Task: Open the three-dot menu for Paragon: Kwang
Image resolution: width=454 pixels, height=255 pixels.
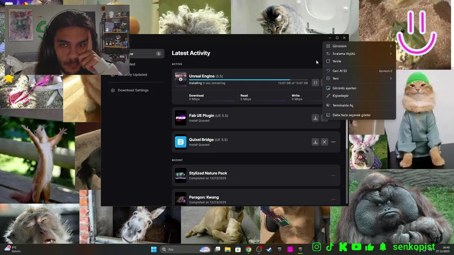Action: pyautogui.click(x=333, y=199)
